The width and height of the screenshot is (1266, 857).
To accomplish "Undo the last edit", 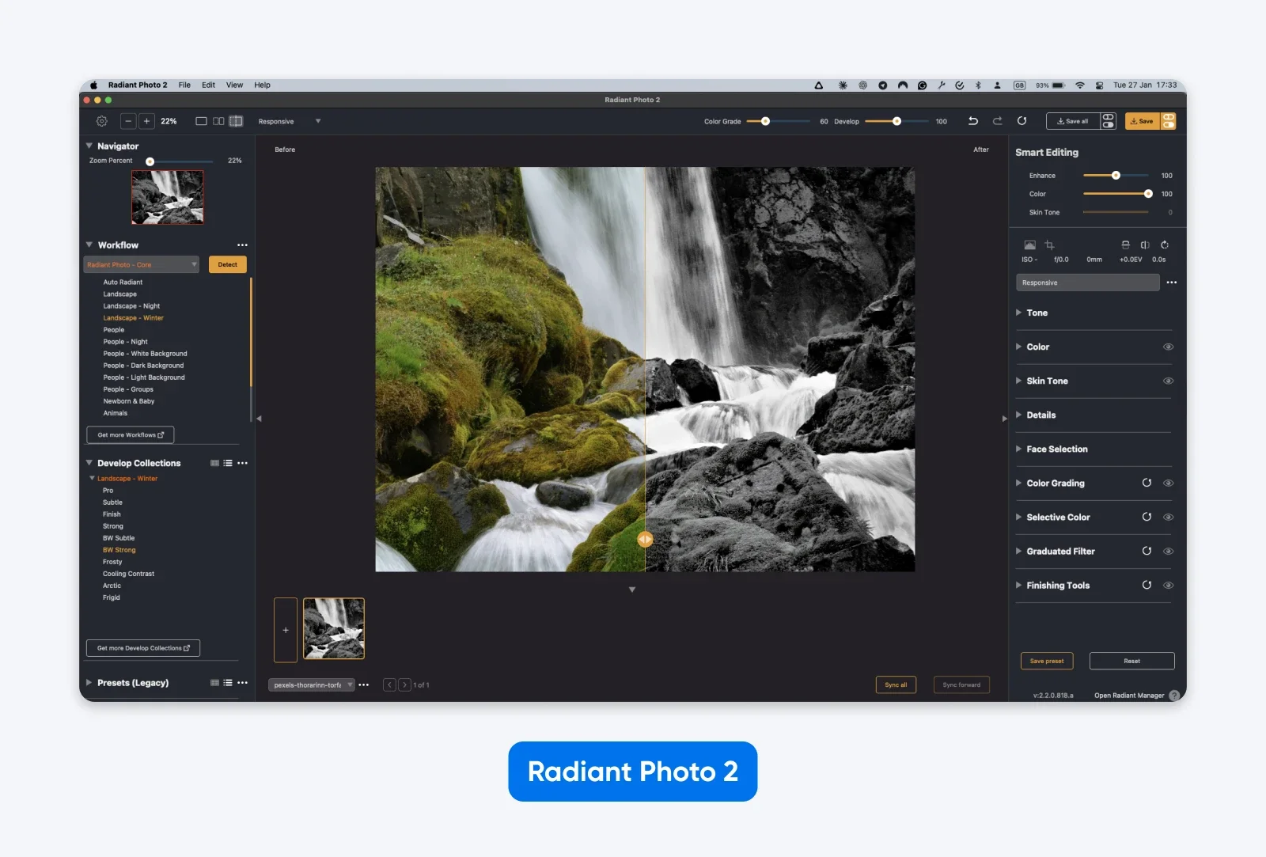I will click(x=973, y=121).
